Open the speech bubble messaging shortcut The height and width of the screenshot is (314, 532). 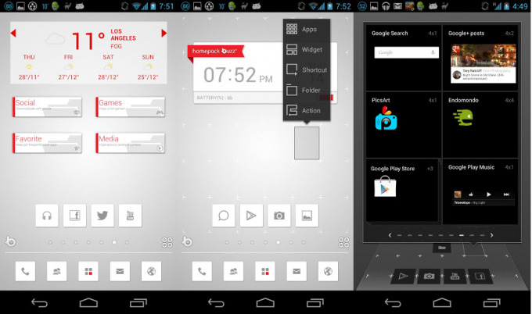(224, 216)
